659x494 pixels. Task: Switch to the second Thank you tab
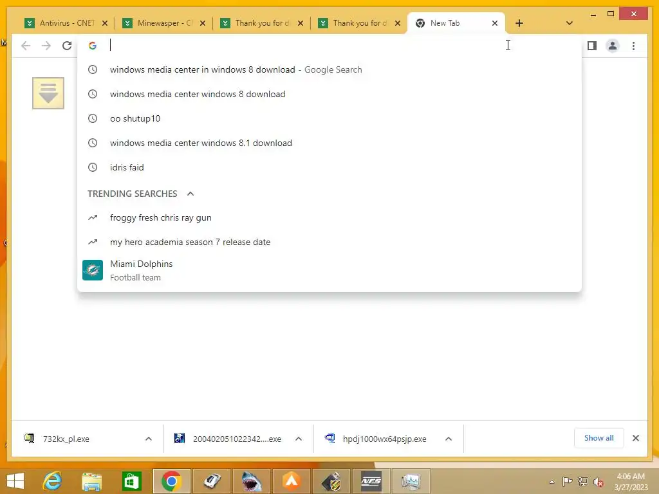[360, 23]
